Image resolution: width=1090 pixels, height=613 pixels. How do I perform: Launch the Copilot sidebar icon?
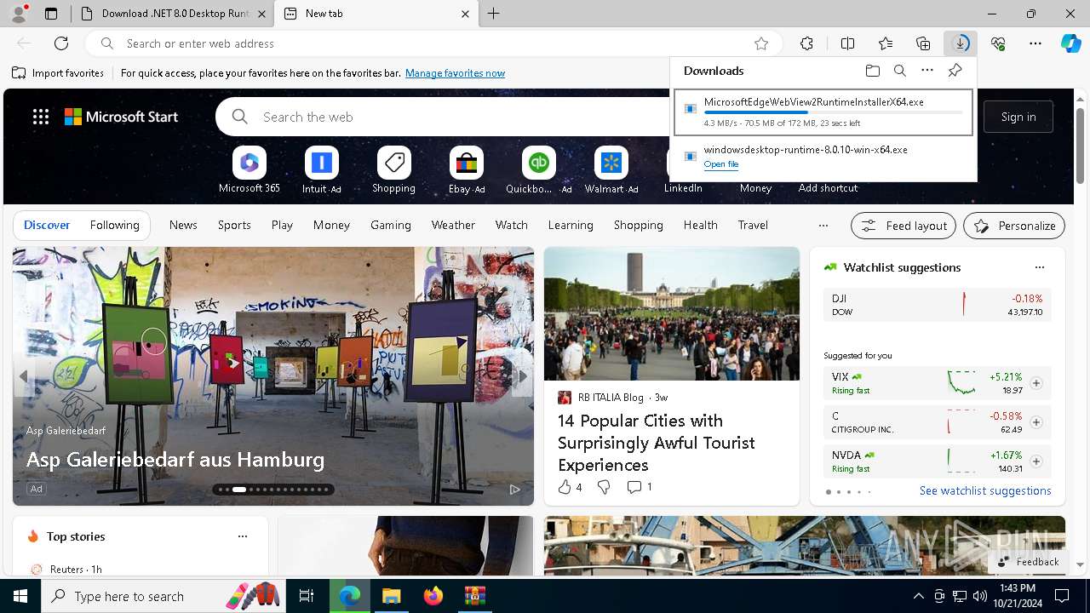point(1070,43)
